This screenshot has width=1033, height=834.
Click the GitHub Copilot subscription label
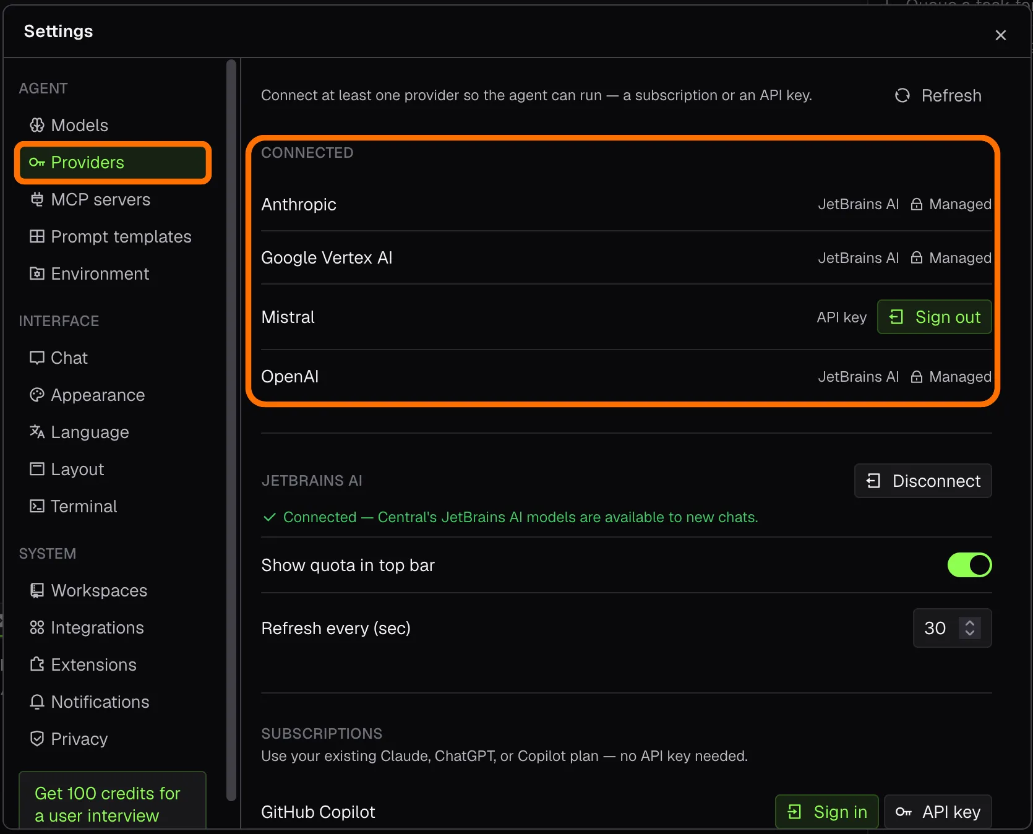pos(318,812)
